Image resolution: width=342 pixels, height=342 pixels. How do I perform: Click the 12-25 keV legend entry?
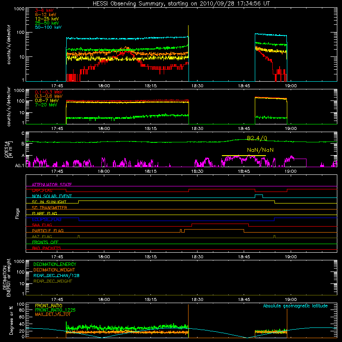47,19
